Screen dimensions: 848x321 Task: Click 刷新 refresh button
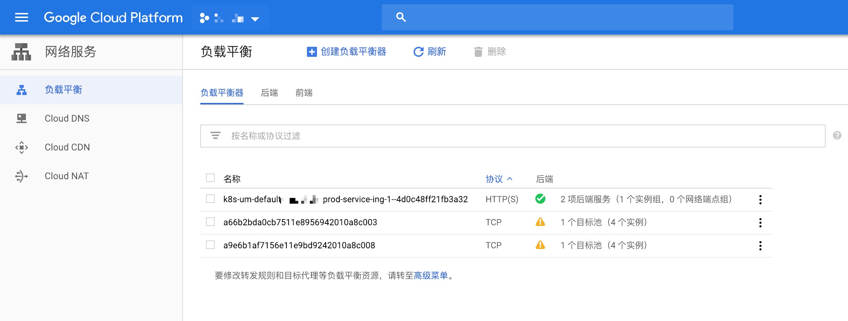click(430, 52)
